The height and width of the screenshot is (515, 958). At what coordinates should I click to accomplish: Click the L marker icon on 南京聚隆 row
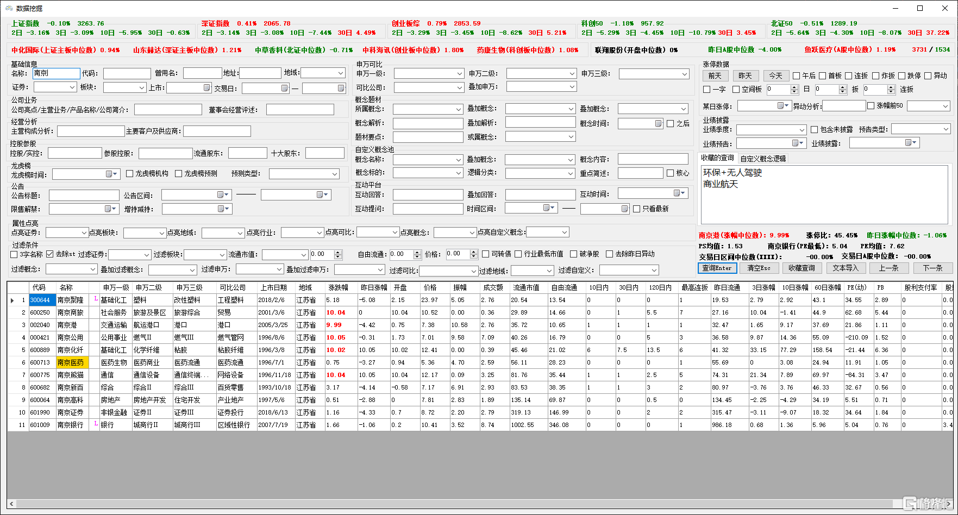click(96, 299)
